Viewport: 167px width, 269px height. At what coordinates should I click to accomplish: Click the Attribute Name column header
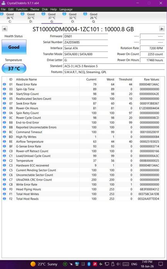tap(26, 79)
